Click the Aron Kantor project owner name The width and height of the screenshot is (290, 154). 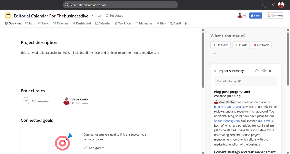click(x=80, y=99)
